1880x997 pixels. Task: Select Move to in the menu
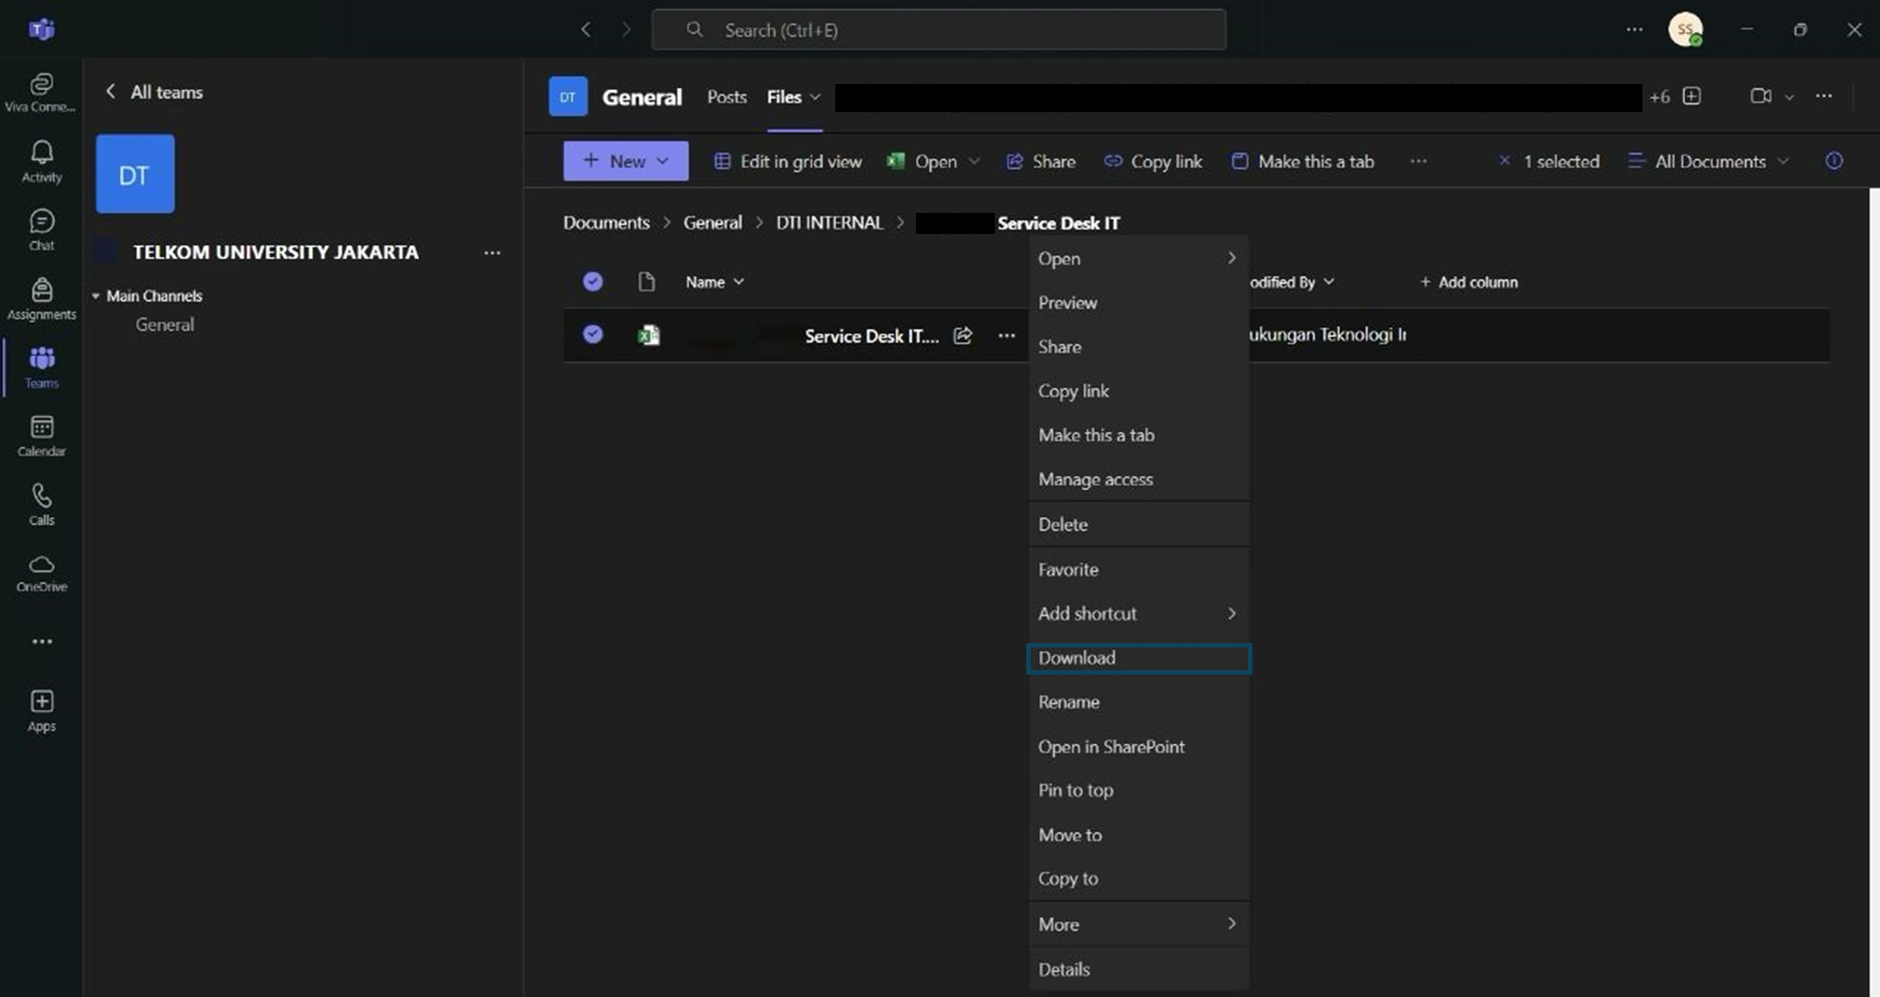[1138, 836]
